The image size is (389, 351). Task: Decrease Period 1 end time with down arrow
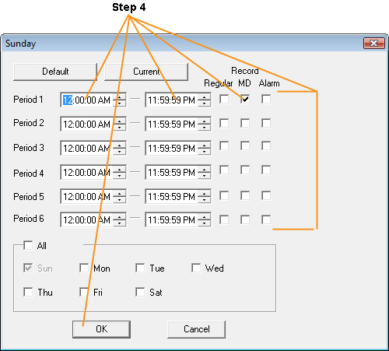tap(205, 103)
